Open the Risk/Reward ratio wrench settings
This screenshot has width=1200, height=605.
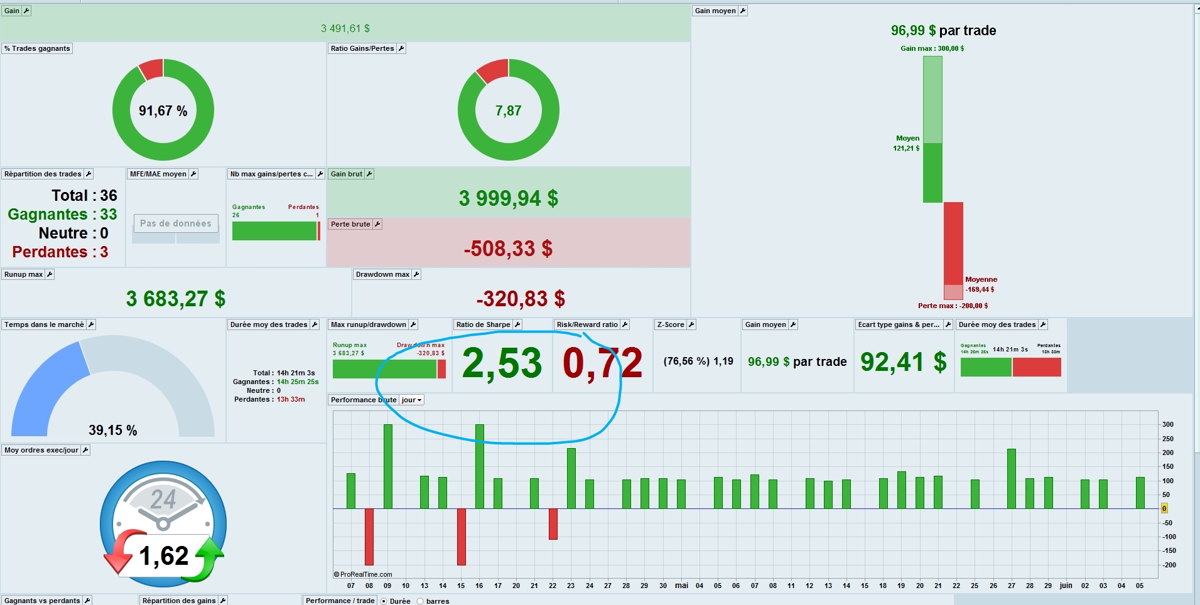tap(625, 324)
